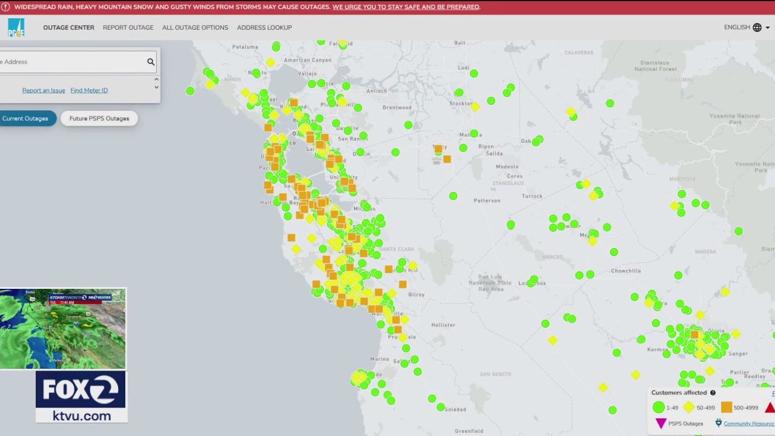
Task: Click the globe icon next to ENGLISH
Action: coord(756,27)
